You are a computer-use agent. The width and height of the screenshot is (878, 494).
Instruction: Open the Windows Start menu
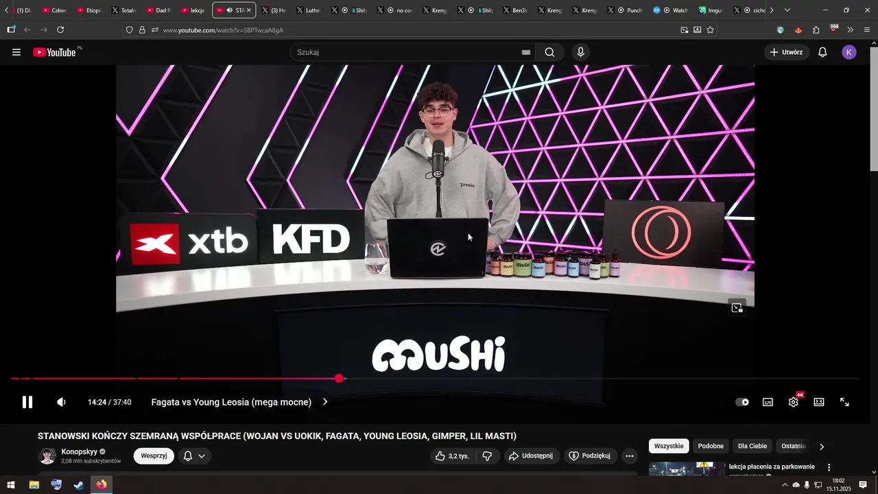click(11, 485)
